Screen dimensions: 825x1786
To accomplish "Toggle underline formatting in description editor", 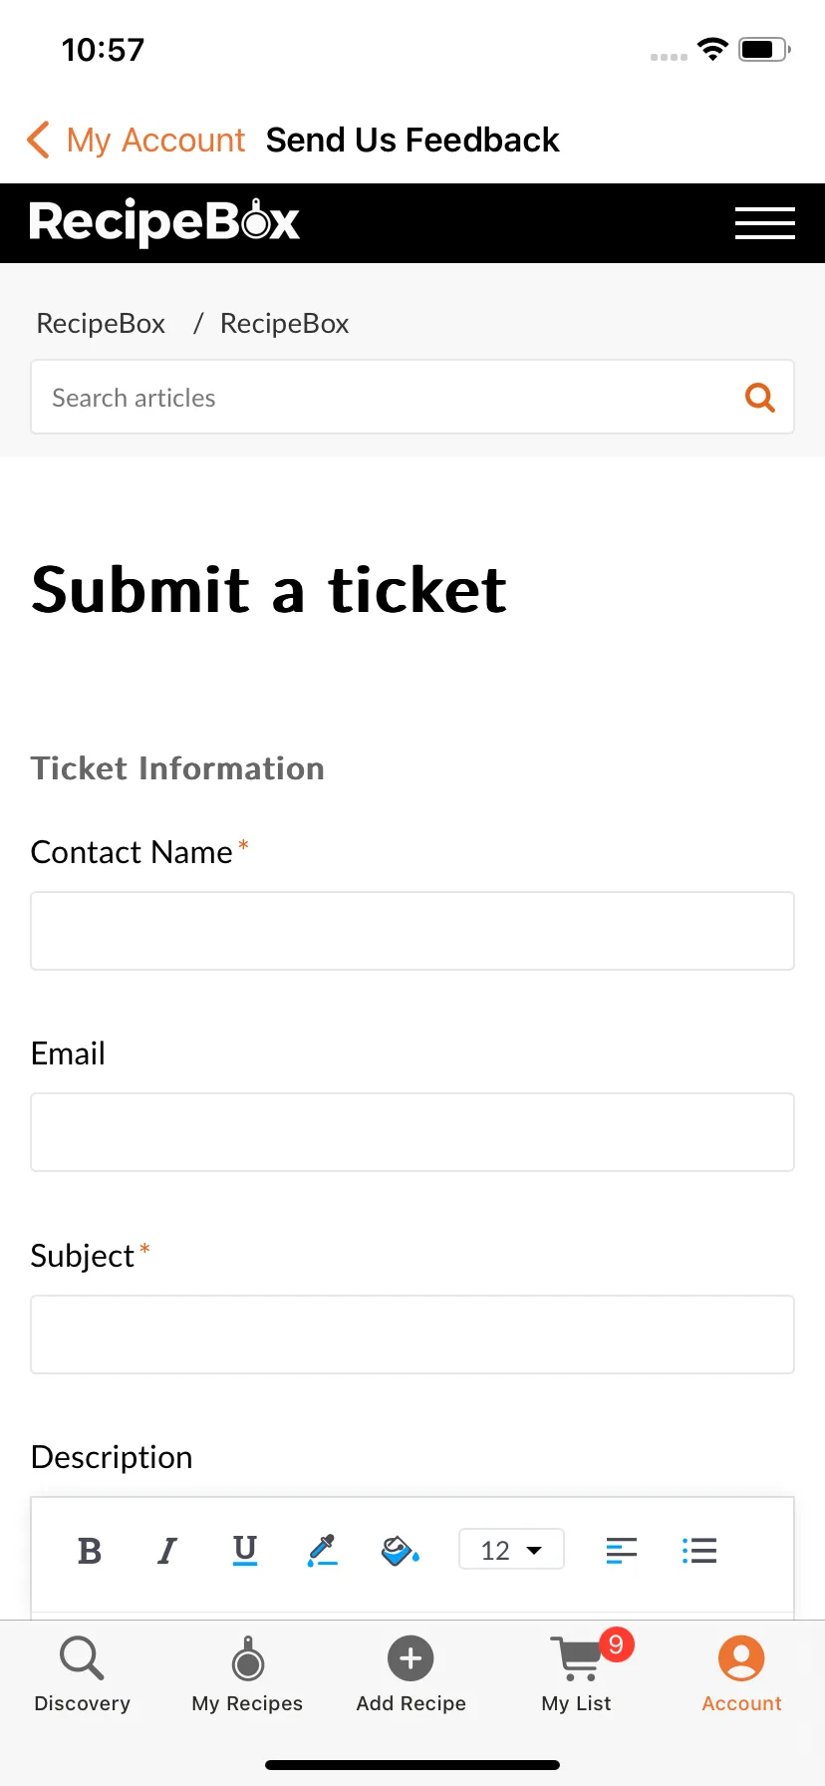I will pos(245,1550).
